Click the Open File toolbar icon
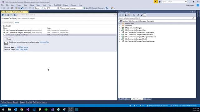This screenshot has width=200, height=112. coord(16,8)
